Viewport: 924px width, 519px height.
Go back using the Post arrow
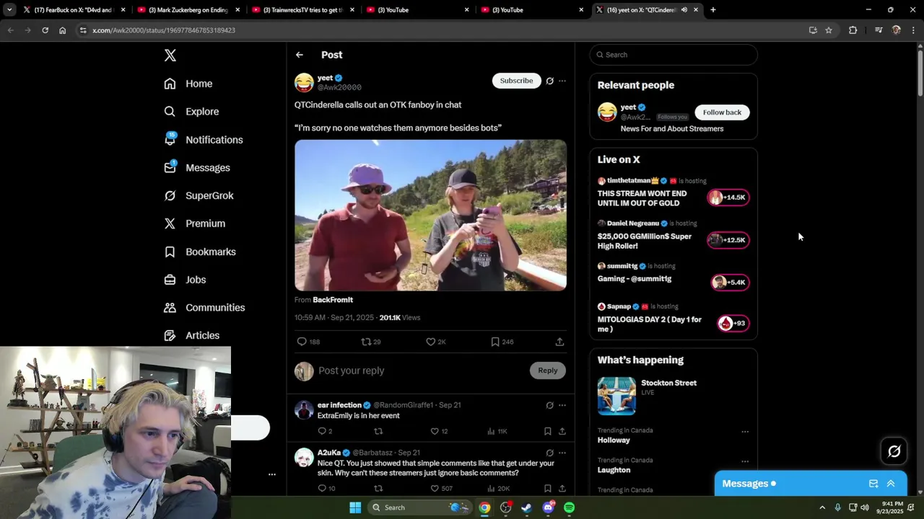pos(300,55)
